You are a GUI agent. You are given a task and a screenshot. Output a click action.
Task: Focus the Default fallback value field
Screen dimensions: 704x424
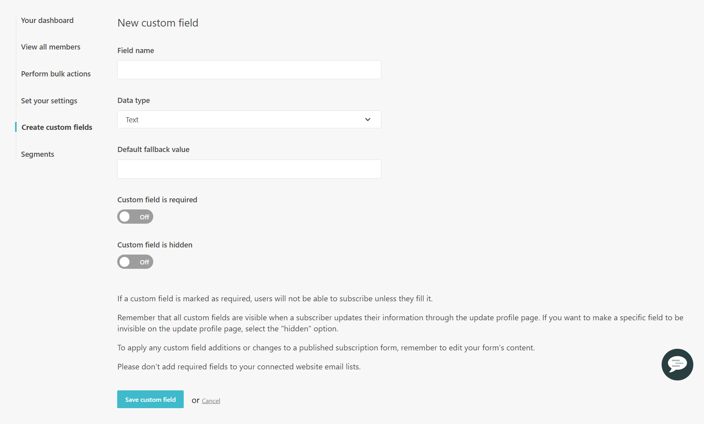pos(249,169)
